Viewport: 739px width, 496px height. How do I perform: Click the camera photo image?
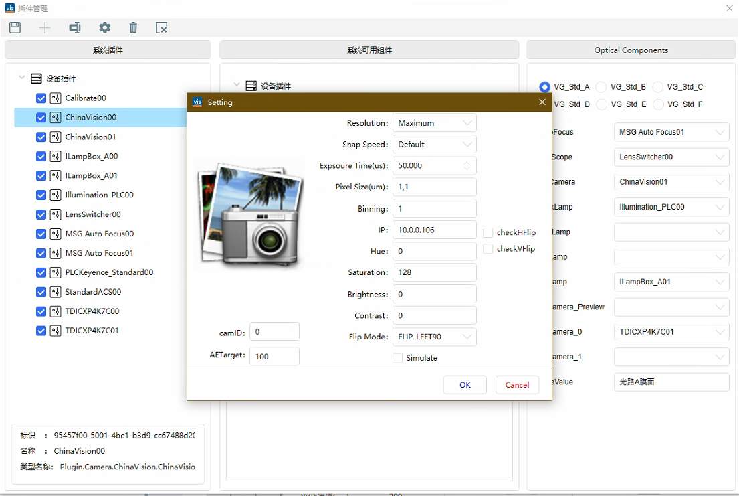click(251, 217)
